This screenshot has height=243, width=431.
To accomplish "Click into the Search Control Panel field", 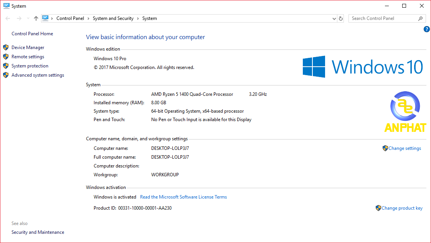I will pyautogui.click(x=382, y=18).
